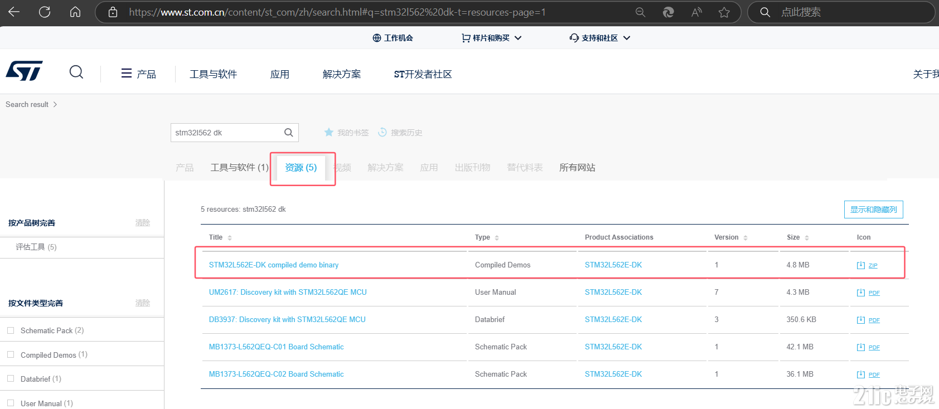The width and height of the screenshot is (939, 409).
Task: Open the Read Aloud (A) icon
Action: tap(696, 12)
